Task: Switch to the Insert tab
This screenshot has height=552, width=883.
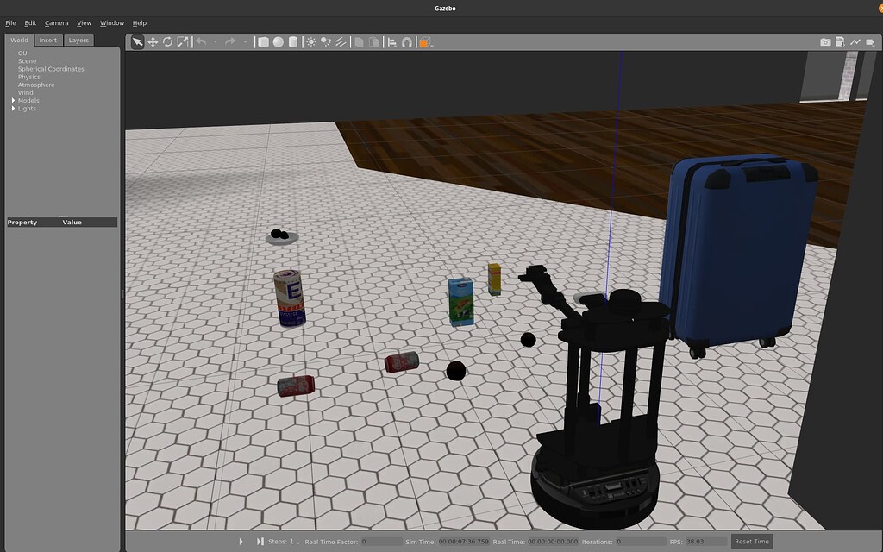Action: [x=47, y=40]
